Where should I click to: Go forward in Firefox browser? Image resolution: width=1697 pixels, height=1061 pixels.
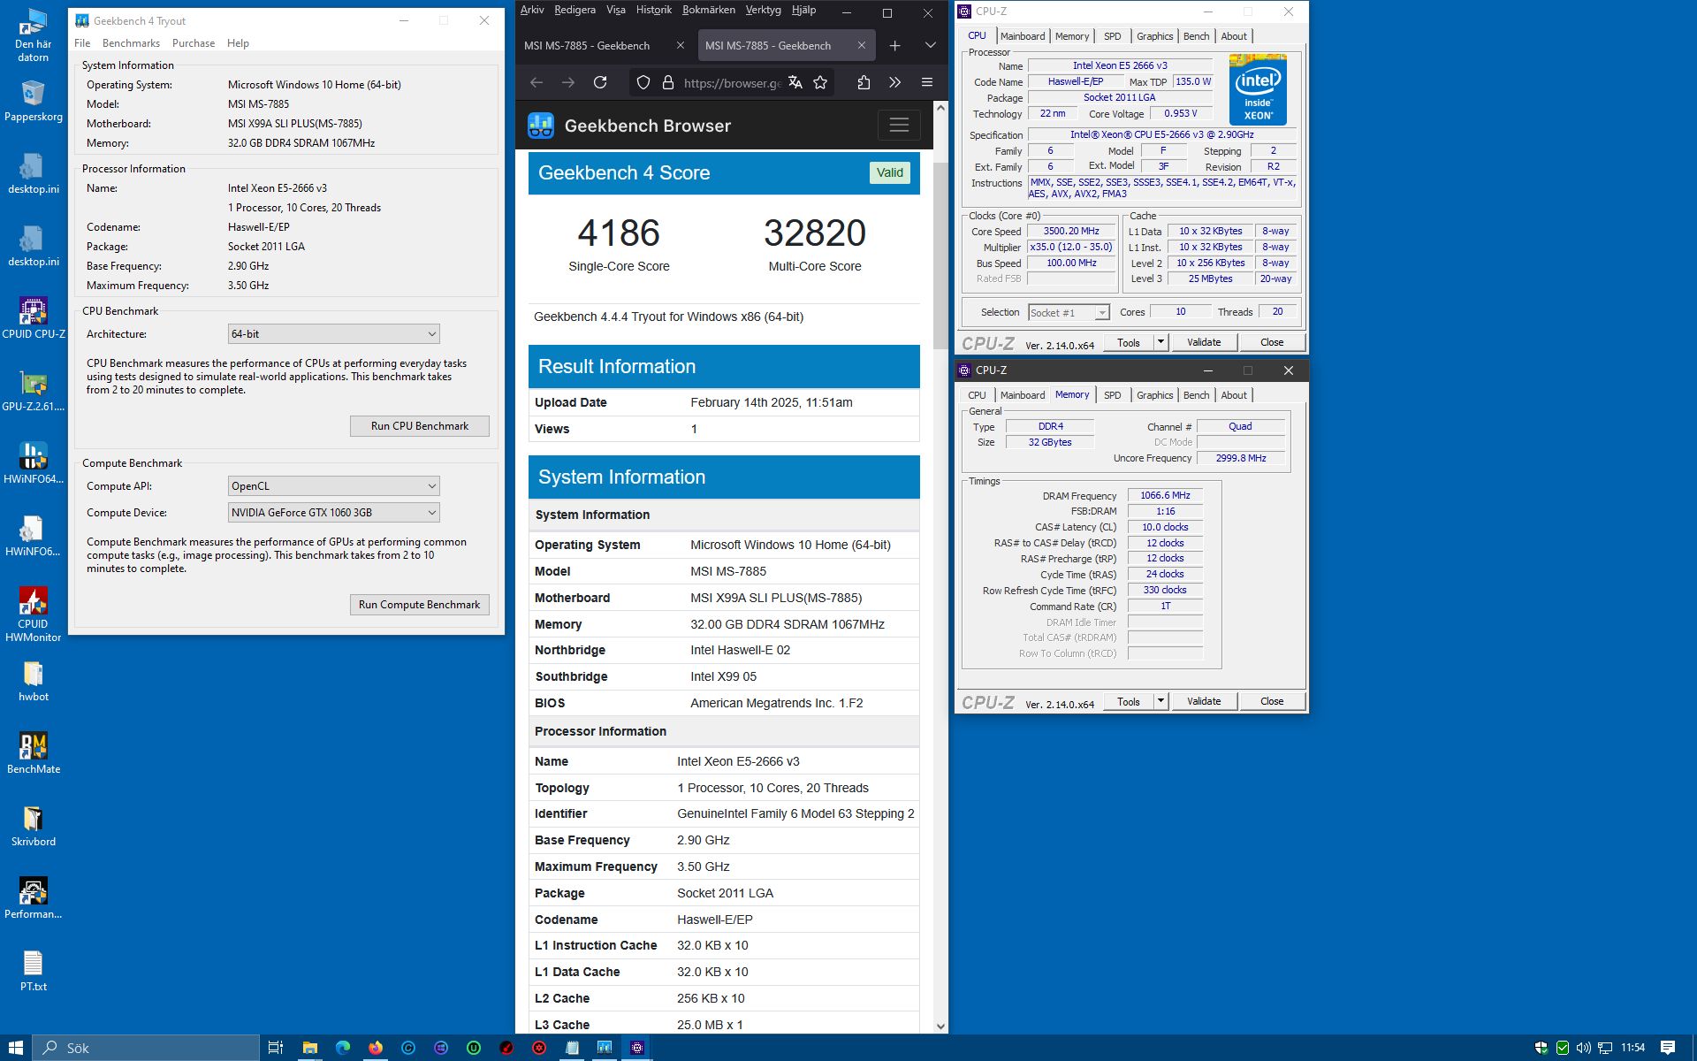[x=568, y=82]
